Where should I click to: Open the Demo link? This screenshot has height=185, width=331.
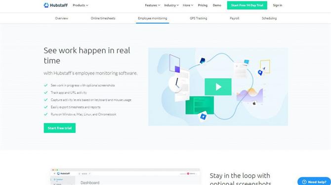pyautogui.click(x=217, y=5)
